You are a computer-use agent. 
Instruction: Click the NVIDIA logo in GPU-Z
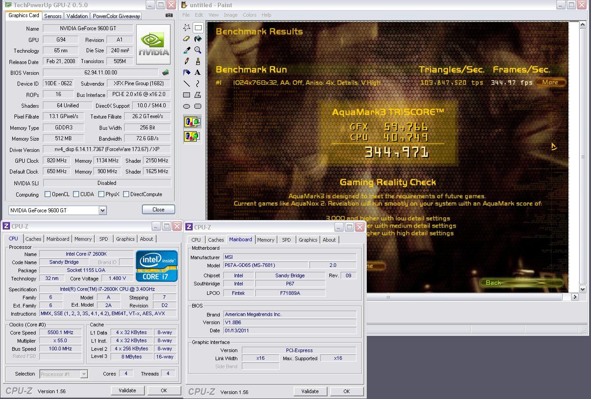(153, 44)
